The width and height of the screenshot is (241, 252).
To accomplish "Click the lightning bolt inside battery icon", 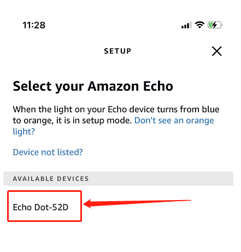I will (214, 25).
